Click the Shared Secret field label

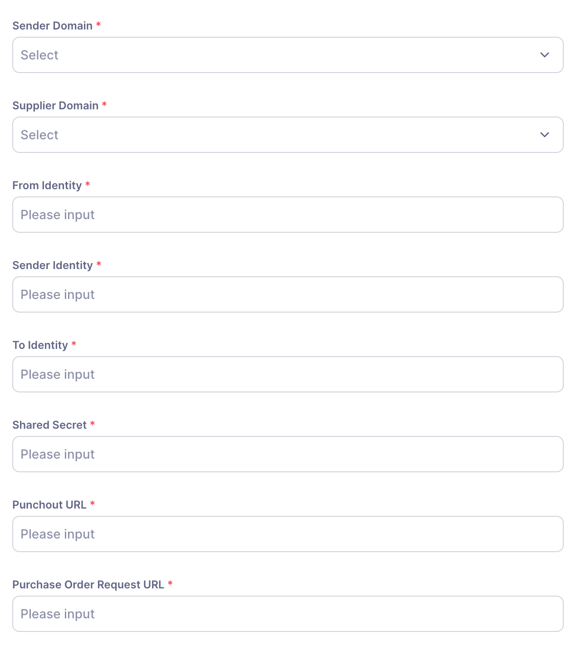point(49,425)
